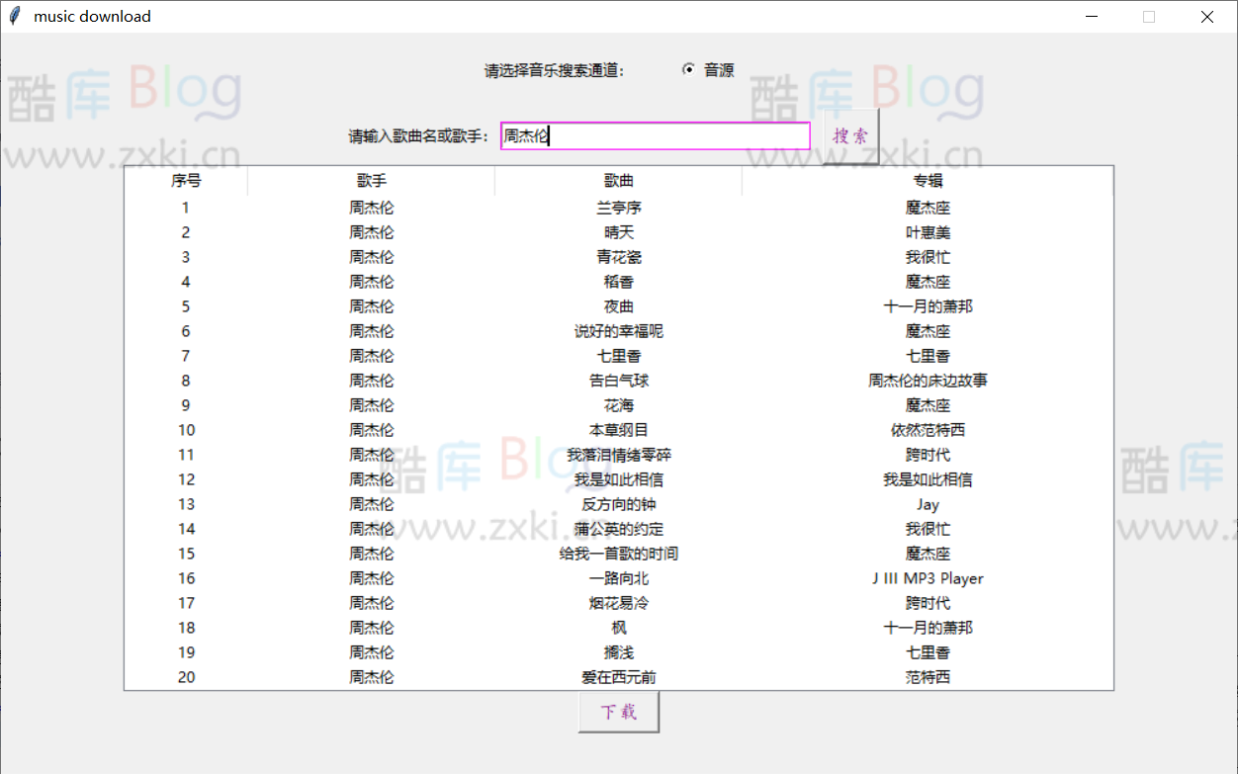Select the song 青花瓷 in the list
Viewport: 1238px width, 774px height.
[618, 256]
